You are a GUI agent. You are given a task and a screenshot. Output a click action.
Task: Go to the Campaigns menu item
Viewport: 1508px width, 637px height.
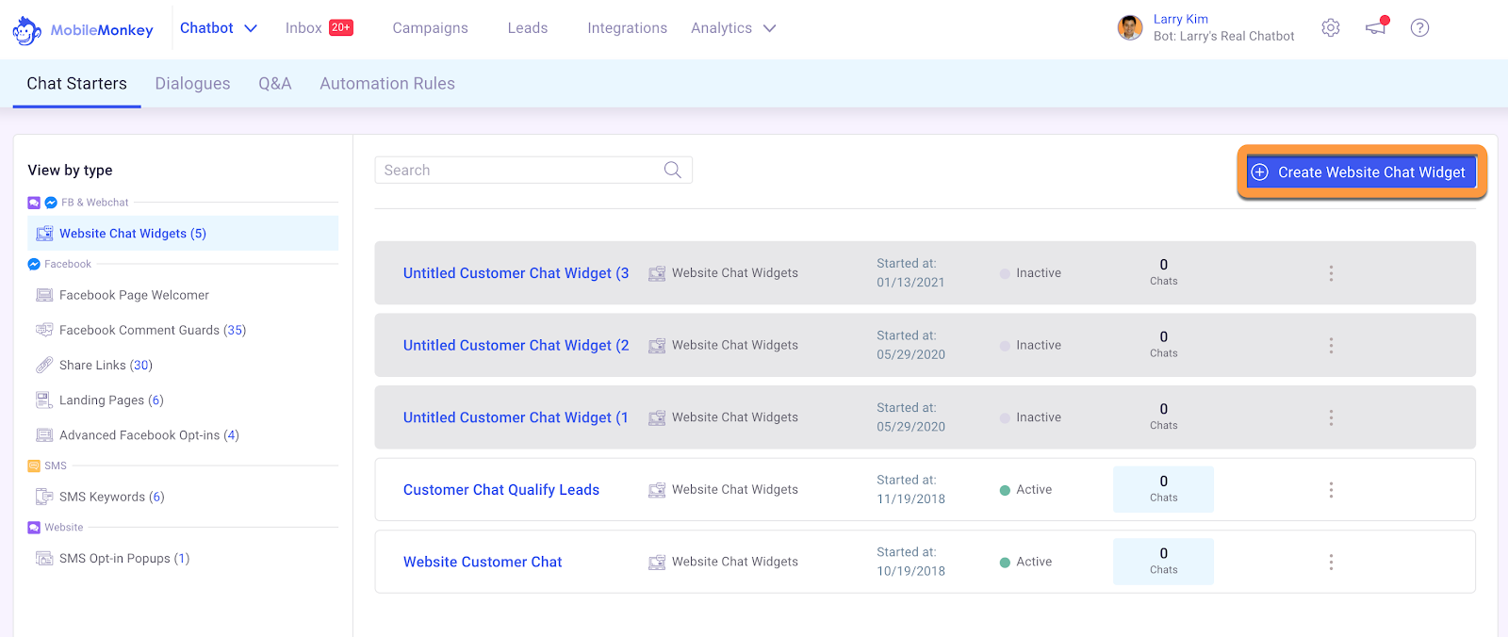(430, 28)
